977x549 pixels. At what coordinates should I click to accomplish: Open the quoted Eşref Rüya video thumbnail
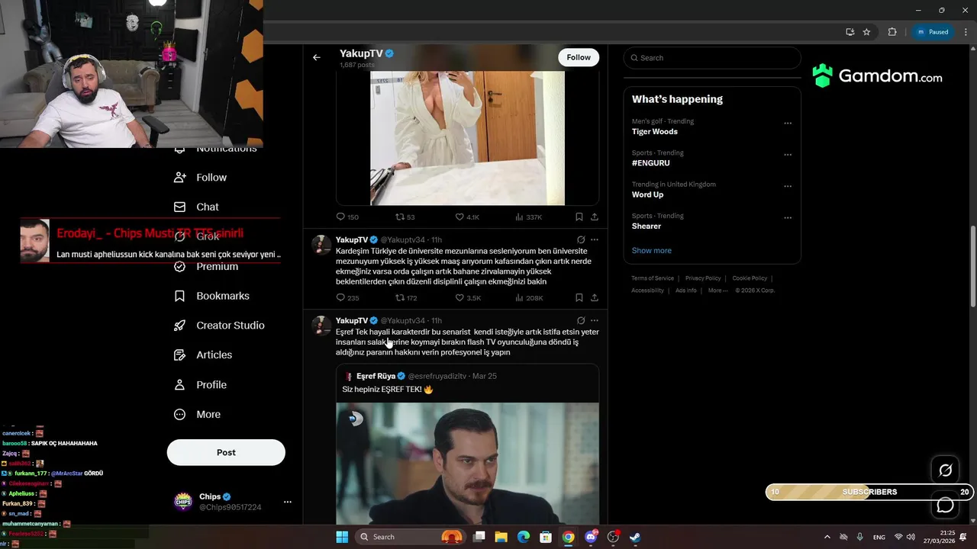coord(467,463)
